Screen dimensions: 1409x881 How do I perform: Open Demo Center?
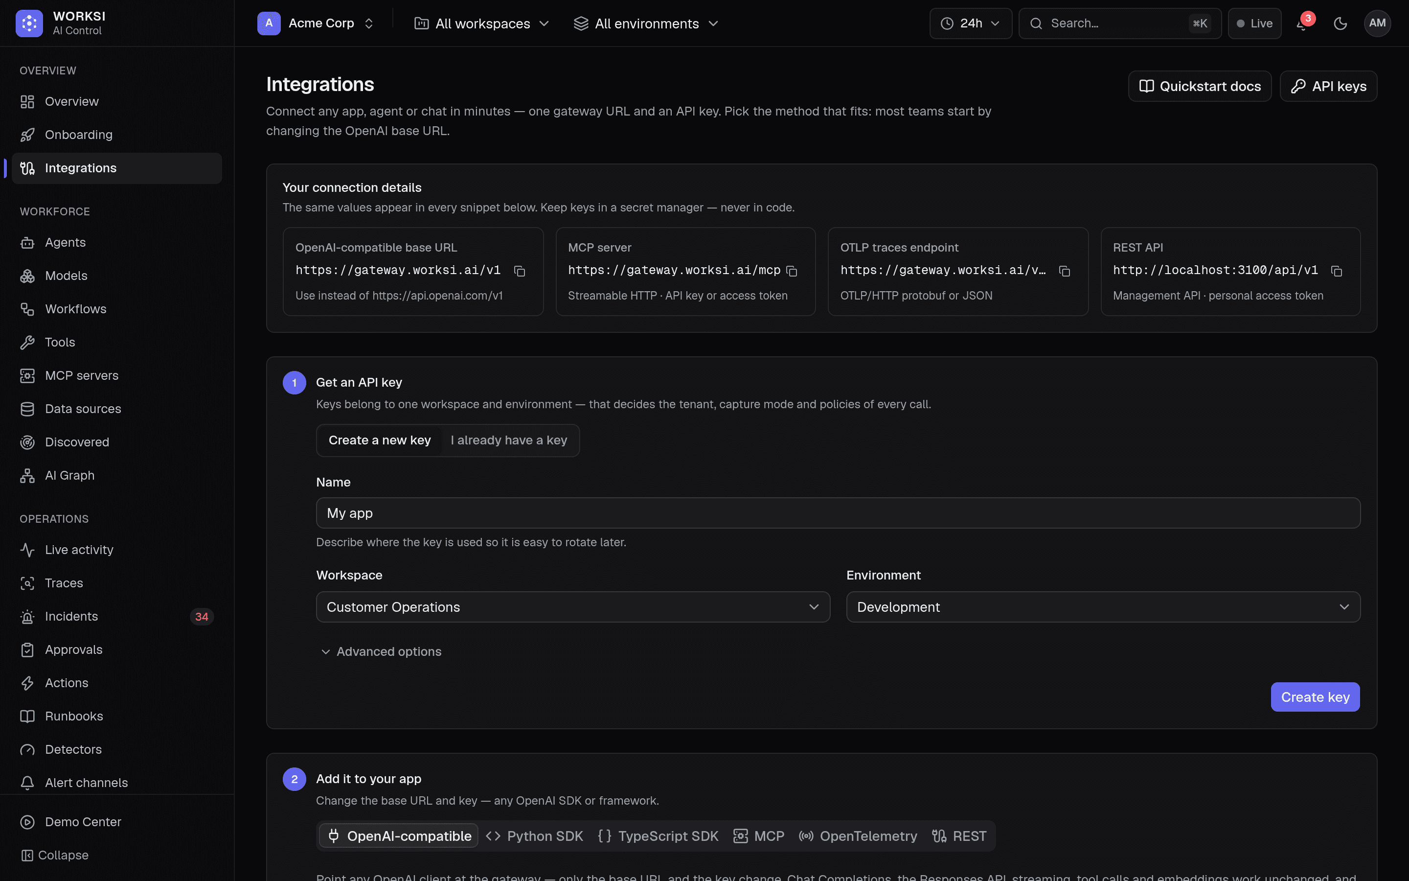pos(116,822)
